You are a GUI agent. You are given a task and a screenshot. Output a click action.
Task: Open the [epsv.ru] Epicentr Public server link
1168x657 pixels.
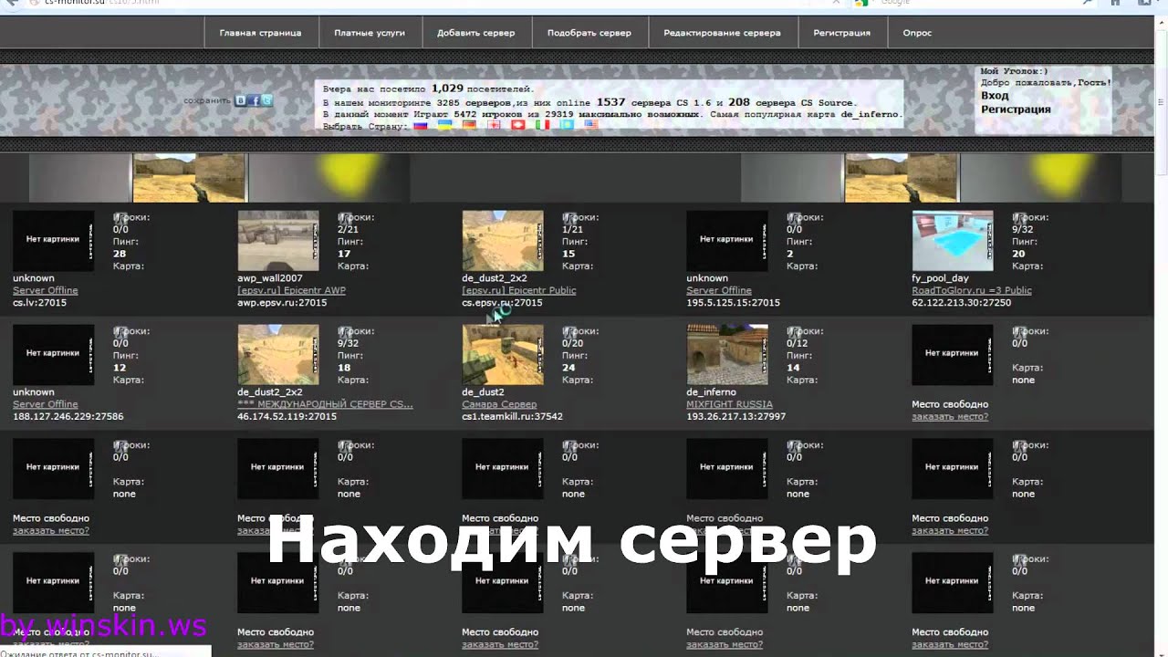(518, 290)
